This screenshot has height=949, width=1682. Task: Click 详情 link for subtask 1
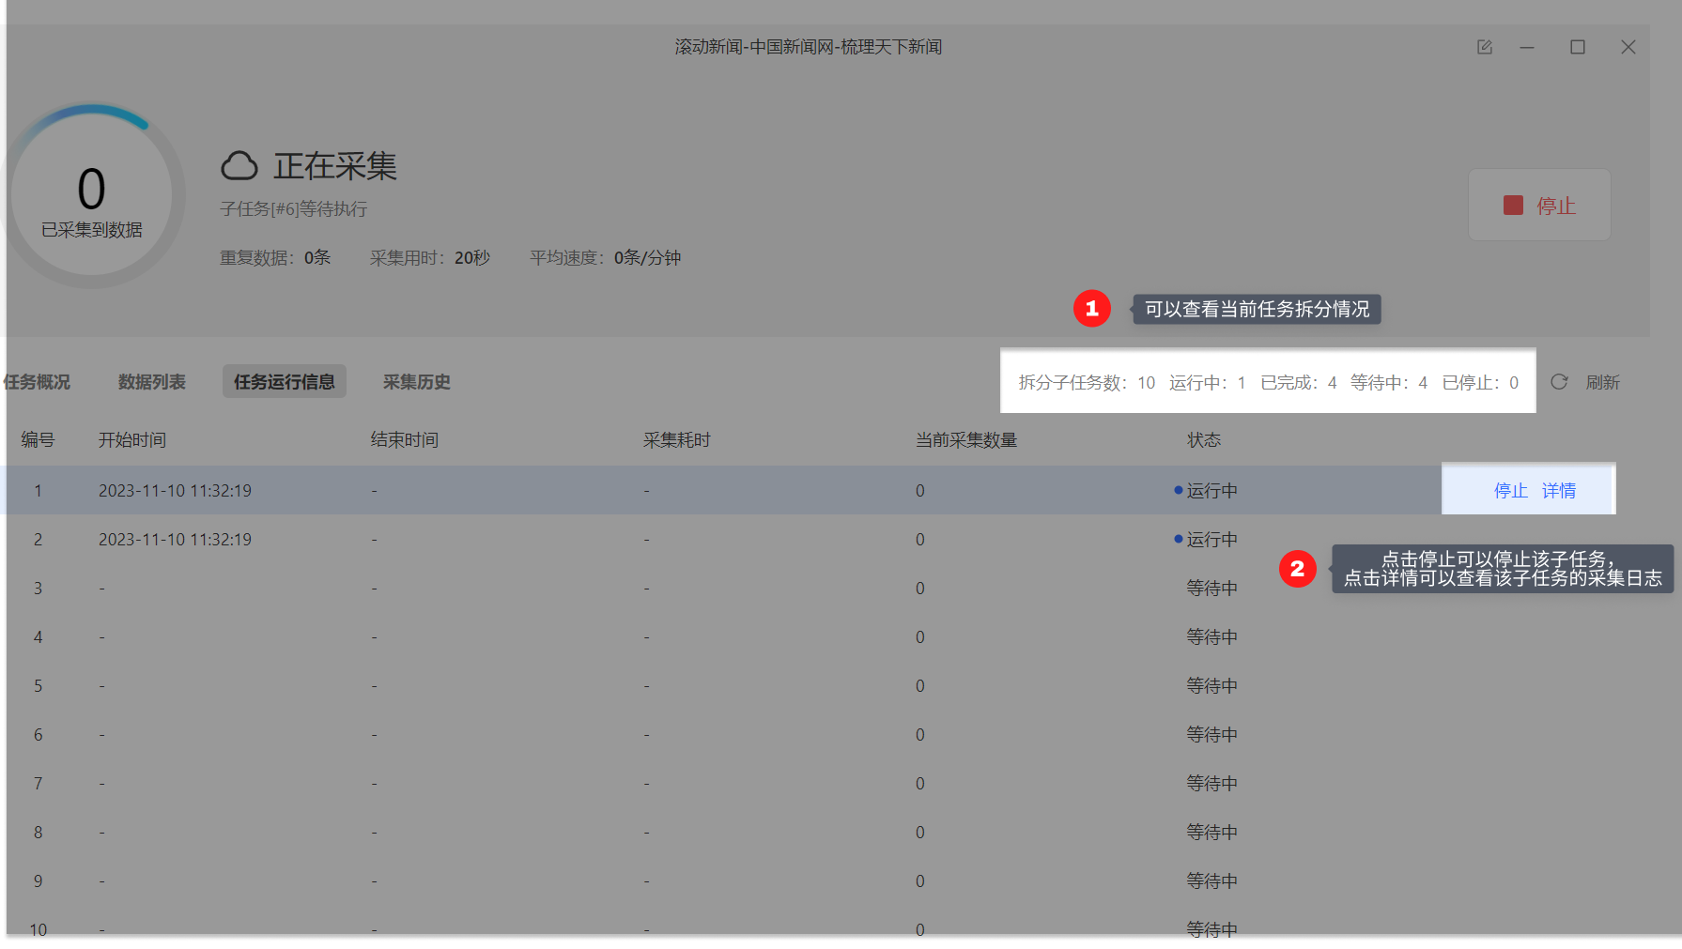(x=1559, y=491)
